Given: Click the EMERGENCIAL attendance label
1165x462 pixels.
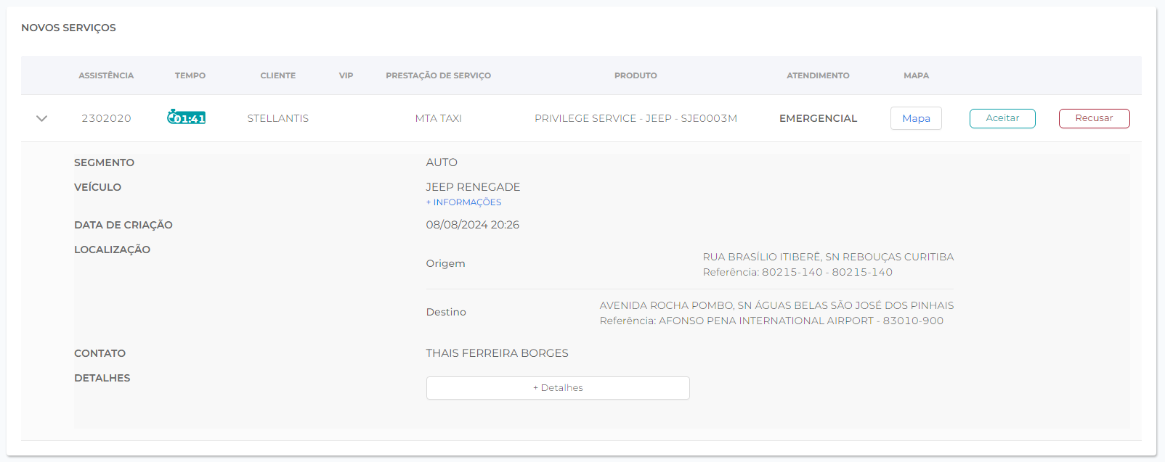Looking at the screenshot, I should (818, 118).
